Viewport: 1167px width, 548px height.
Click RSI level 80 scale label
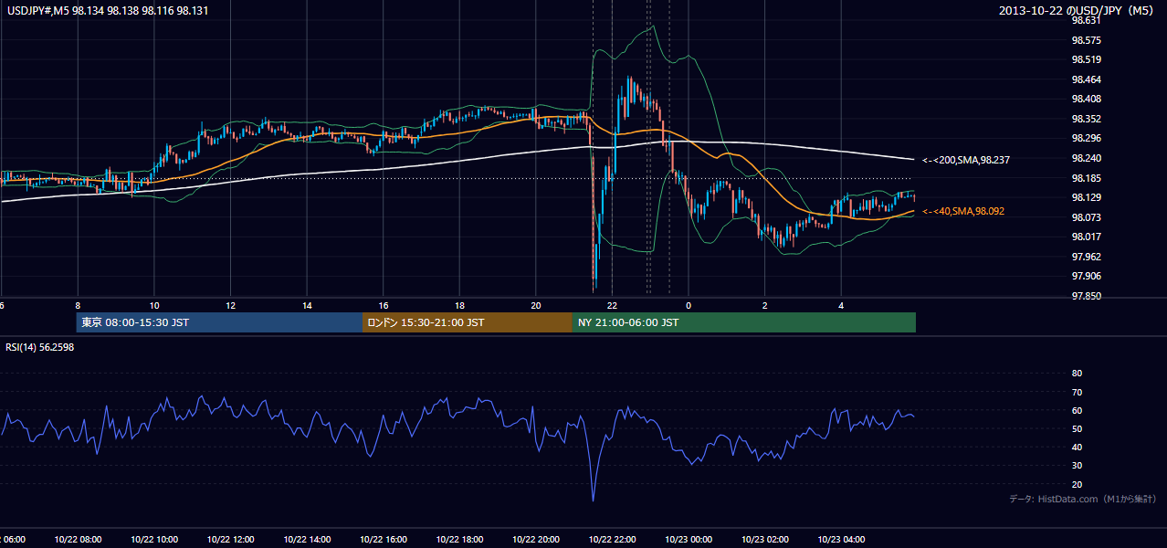(1077, 374)
